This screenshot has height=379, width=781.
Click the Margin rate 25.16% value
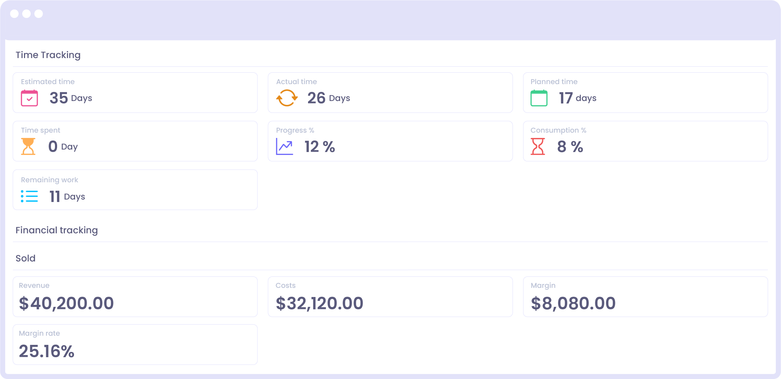tap(47, 351)
